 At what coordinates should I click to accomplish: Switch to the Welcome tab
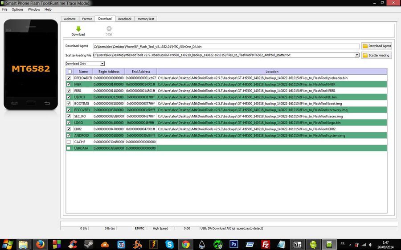click(70, 19)
